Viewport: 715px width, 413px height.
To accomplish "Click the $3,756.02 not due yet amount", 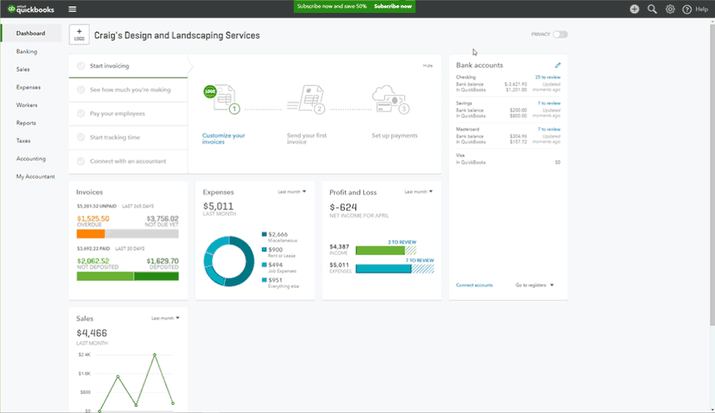I will point(163,218).
